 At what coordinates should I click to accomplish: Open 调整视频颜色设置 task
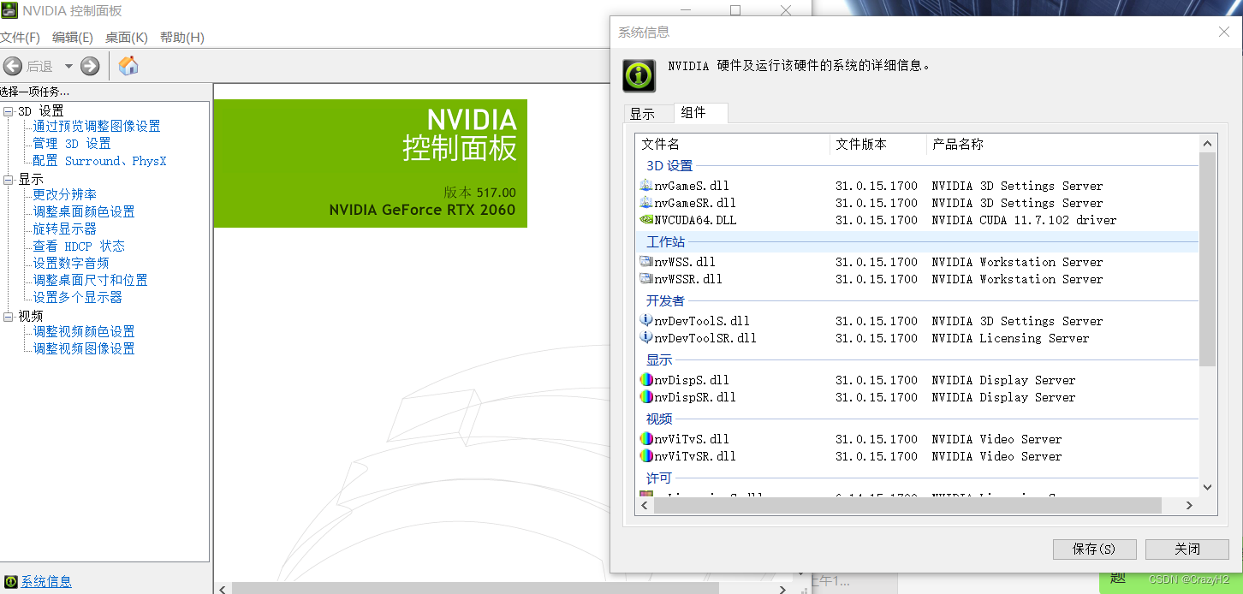tap(84, 332)
